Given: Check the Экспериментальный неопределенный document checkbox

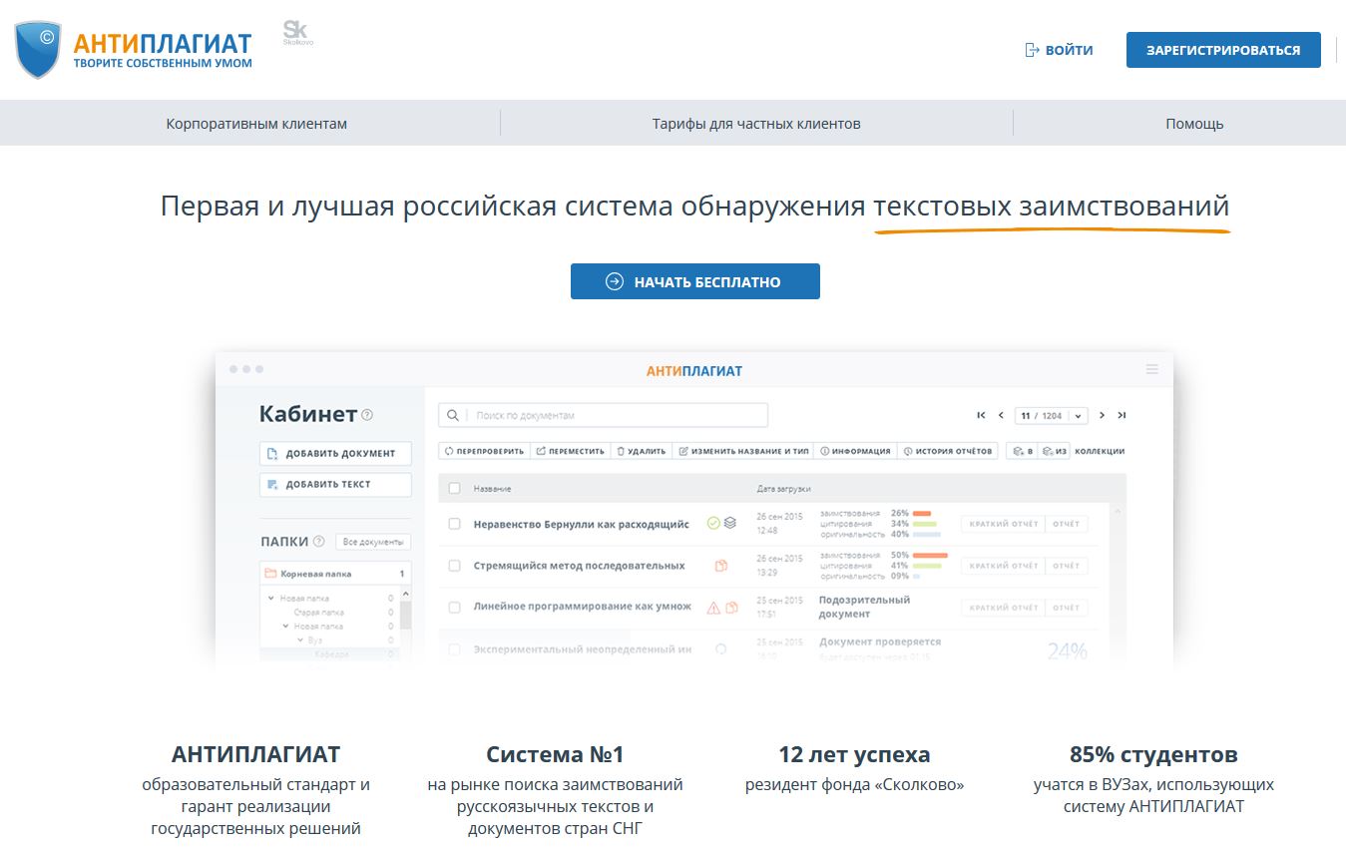Looking at the screenshot, I should coord(455,648).
